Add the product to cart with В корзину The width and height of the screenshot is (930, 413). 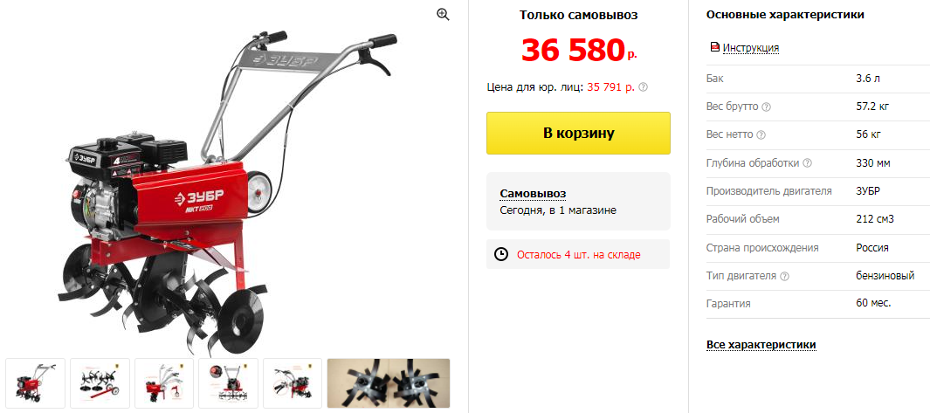(578, 133)
